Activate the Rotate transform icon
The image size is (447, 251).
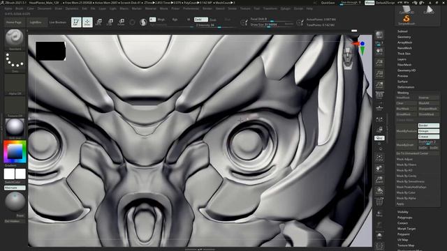coord(121,22)
